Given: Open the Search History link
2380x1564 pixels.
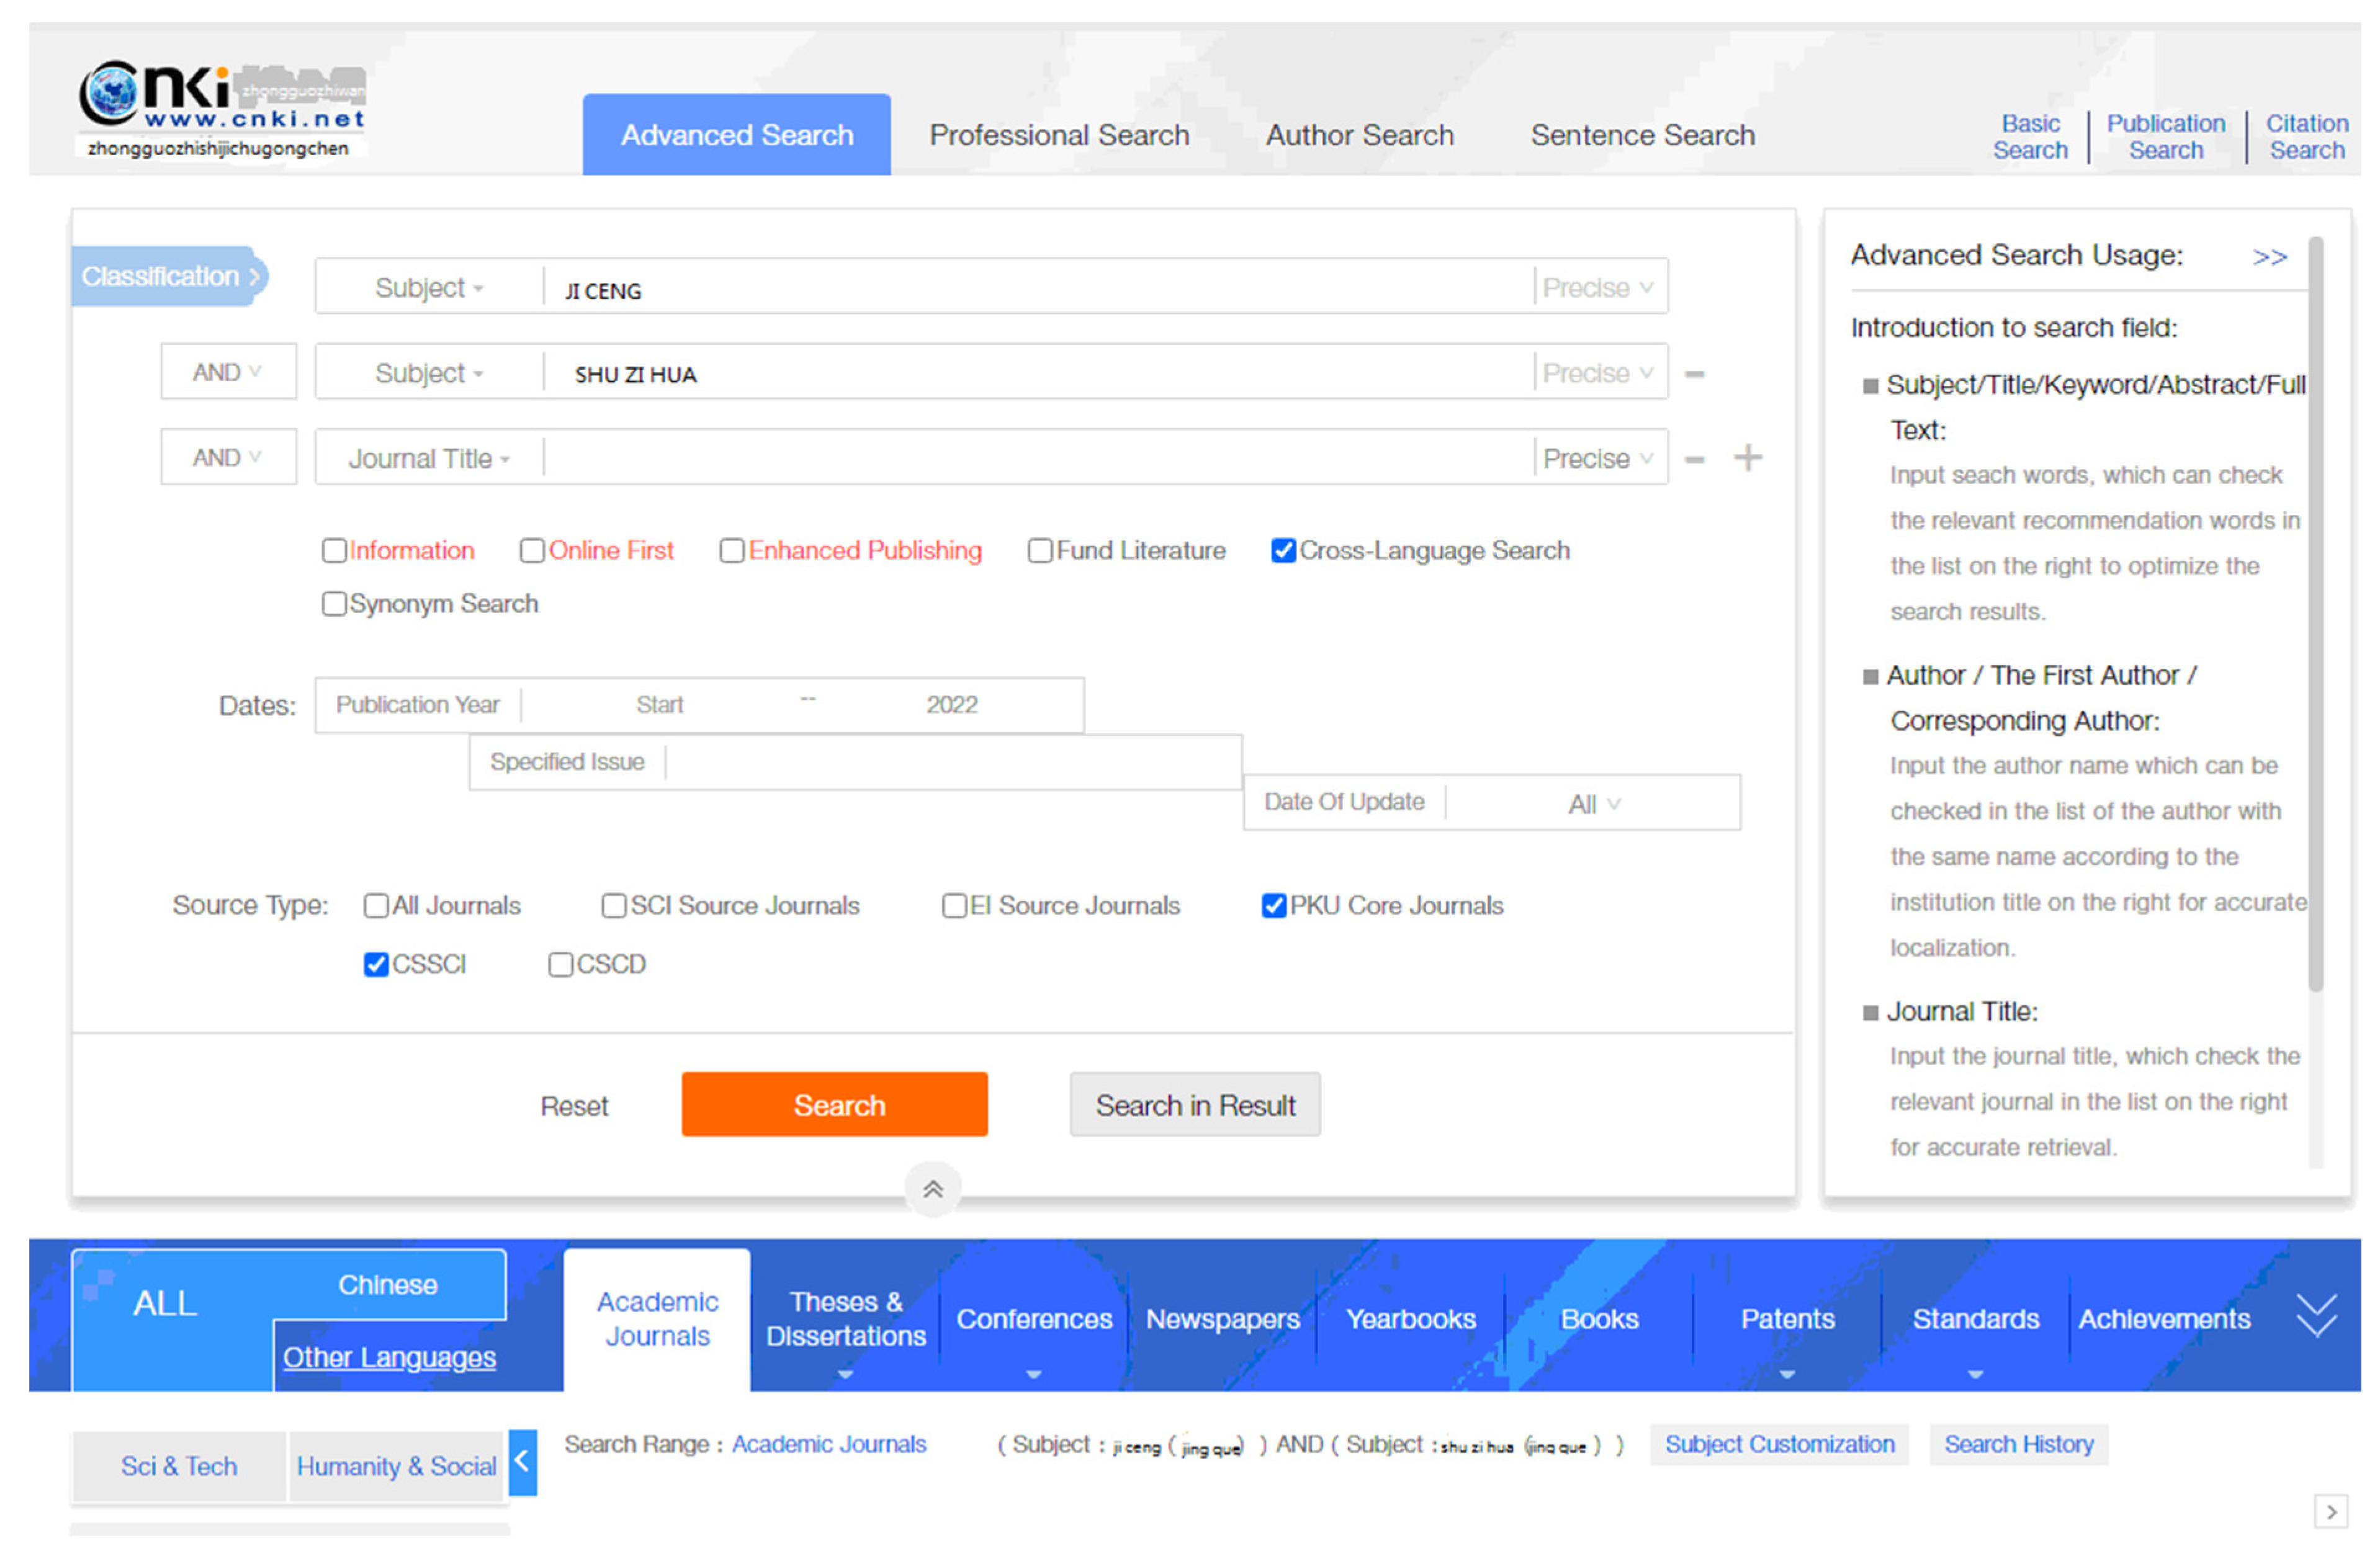Looking at the screenshot, I should pos(2018,1444).
